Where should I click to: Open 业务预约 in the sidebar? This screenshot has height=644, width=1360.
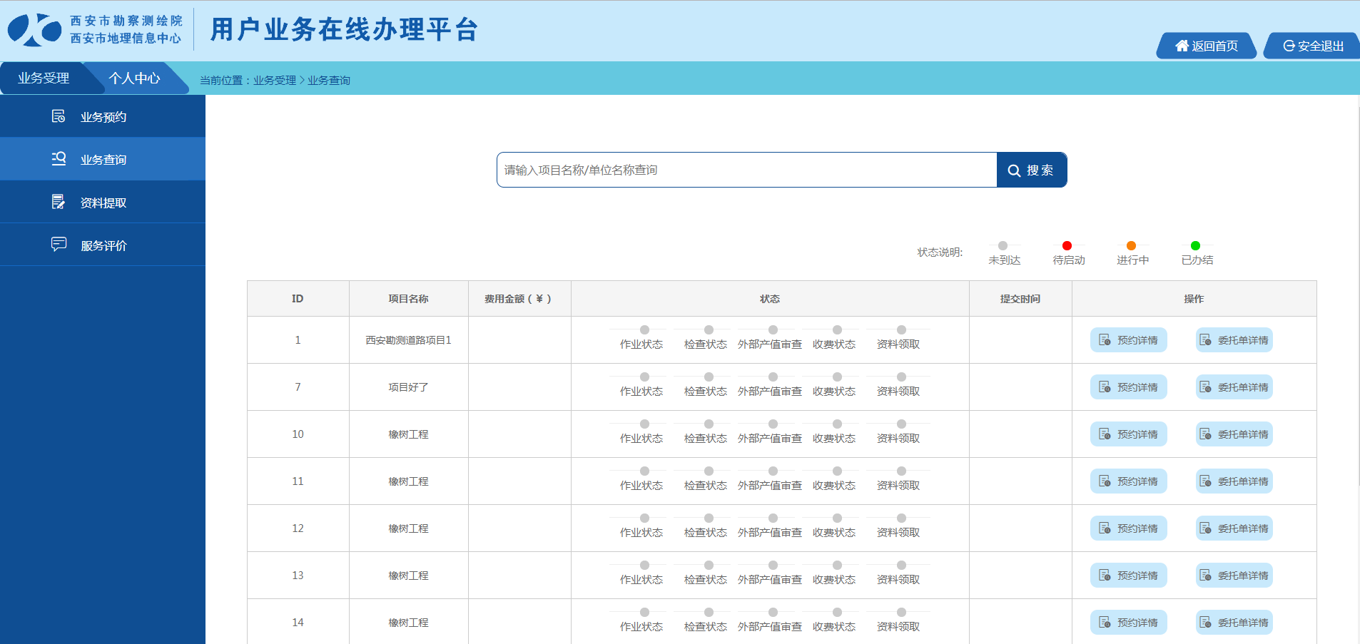(x=103, y=116)
